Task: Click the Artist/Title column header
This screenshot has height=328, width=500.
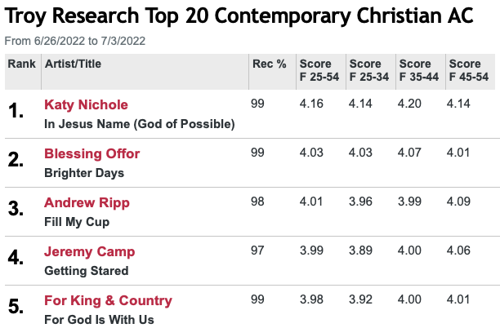Action: [74, 64]
